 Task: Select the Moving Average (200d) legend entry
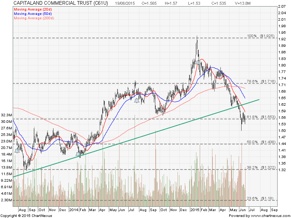(x=34, y=18)
